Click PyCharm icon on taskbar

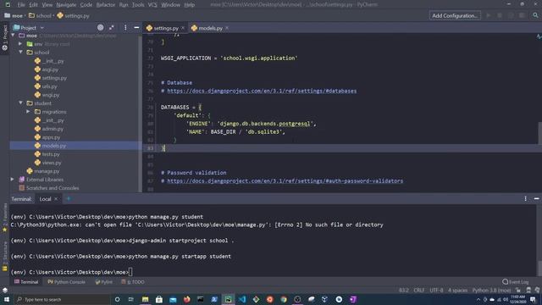coord(228,299)
